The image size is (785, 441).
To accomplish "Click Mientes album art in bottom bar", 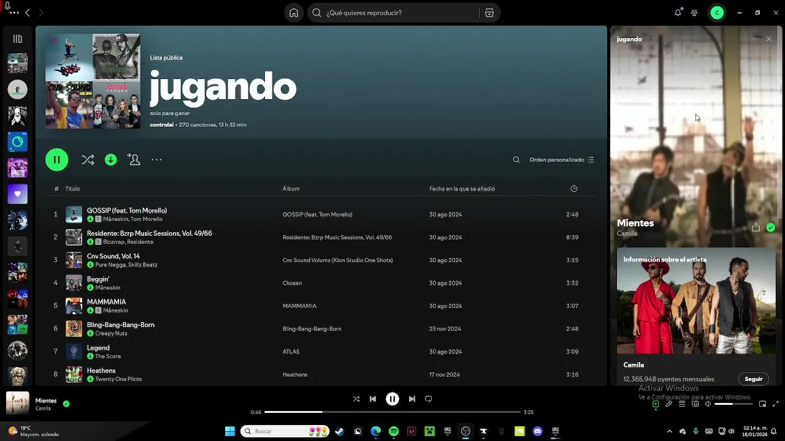I will (17, 403).
